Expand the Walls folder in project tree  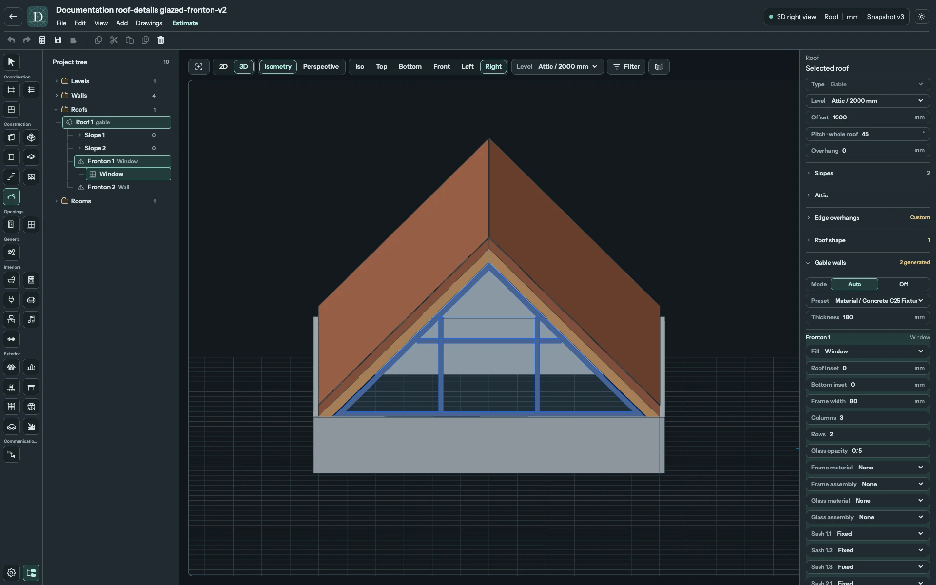(x=57, y=96)
